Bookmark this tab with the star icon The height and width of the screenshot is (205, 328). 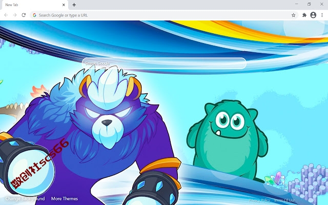pos(294,15)
